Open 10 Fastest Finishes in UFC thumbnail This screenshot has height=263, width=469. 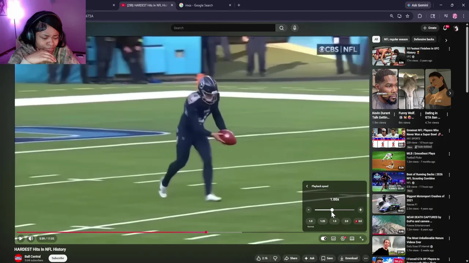coord(389,56)
